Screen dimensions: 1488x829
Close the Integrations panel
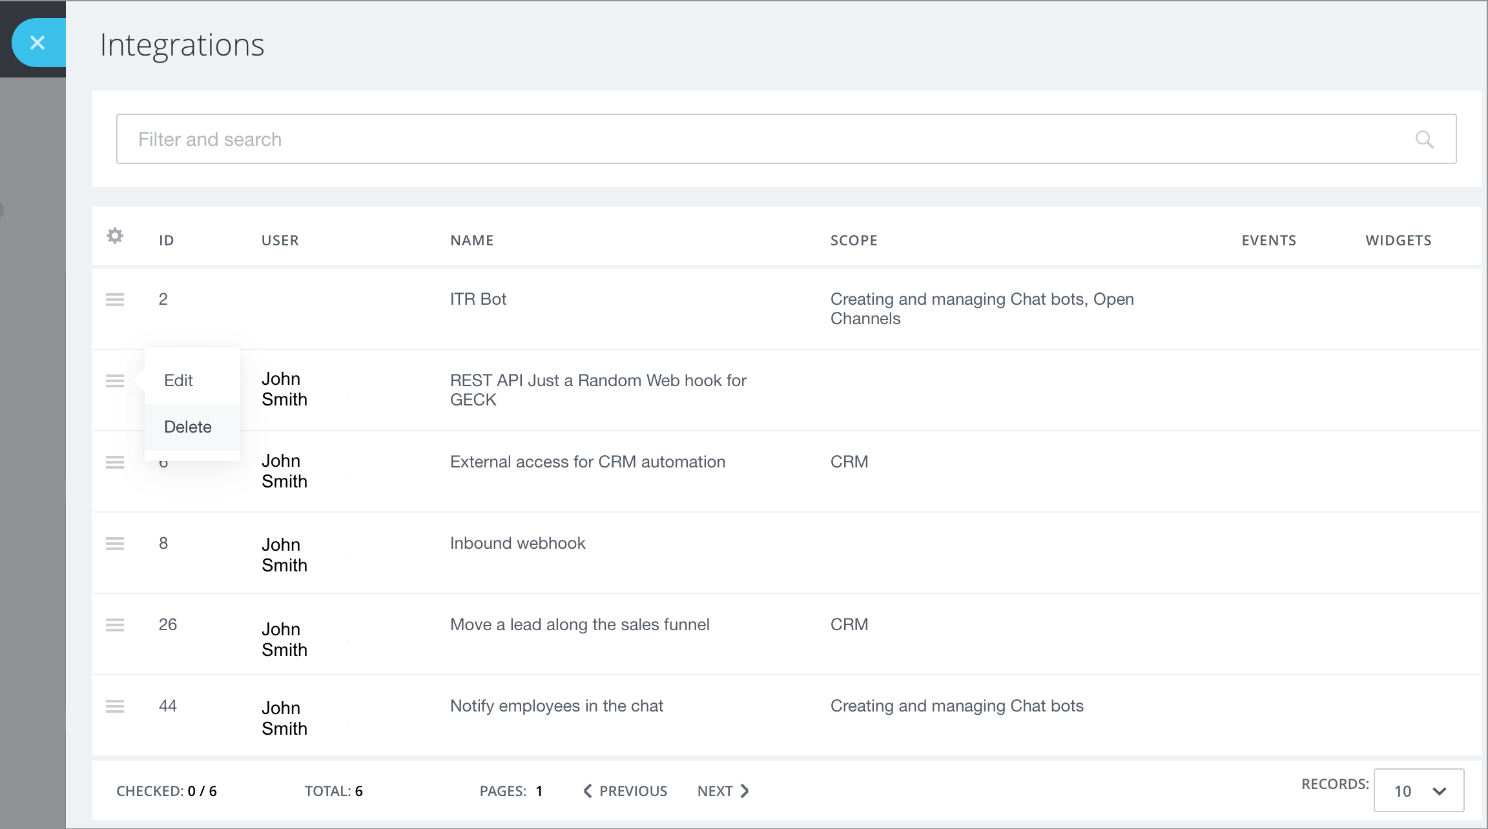click(37, 42)
